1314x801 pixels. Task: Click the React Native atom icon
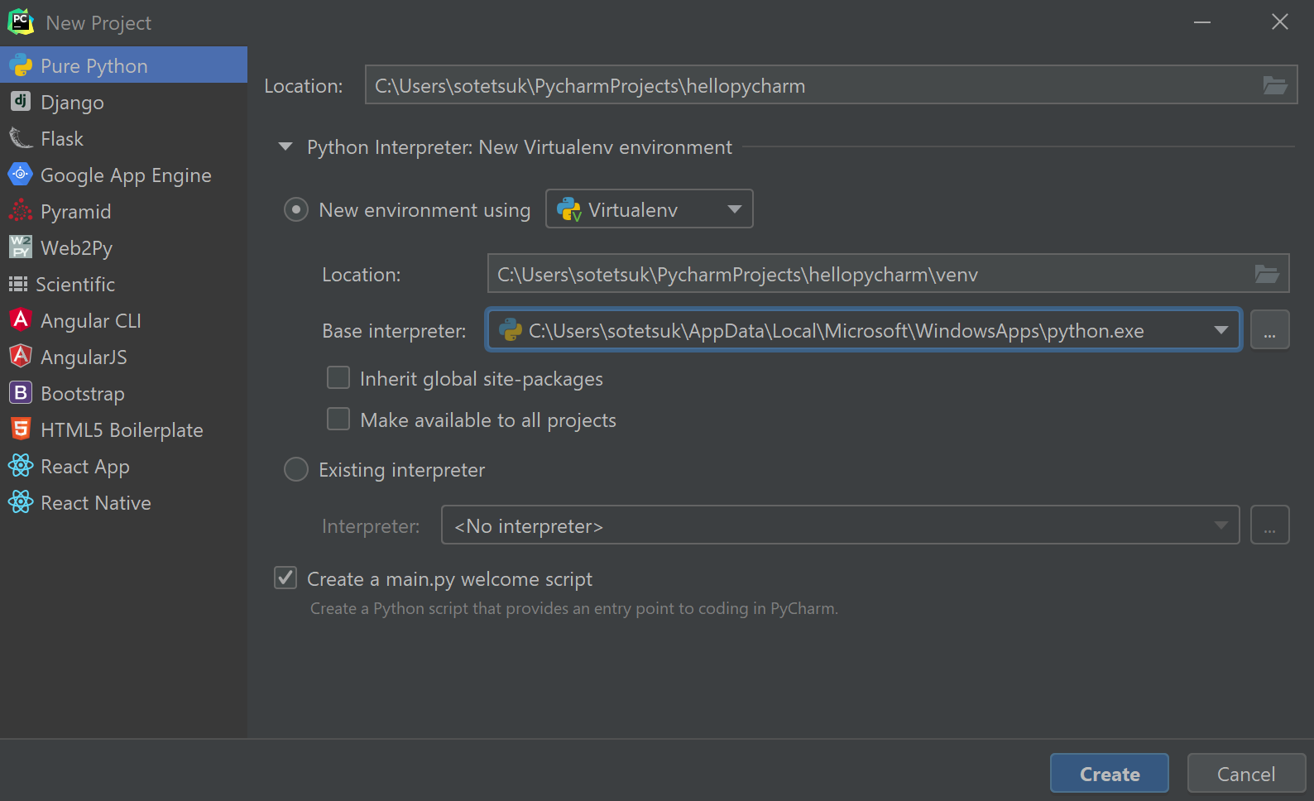click(21, 501)
